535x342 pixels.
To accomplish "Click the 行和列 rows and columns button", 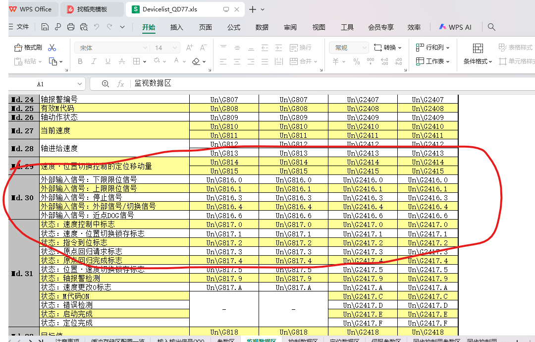I will point(433,48).
